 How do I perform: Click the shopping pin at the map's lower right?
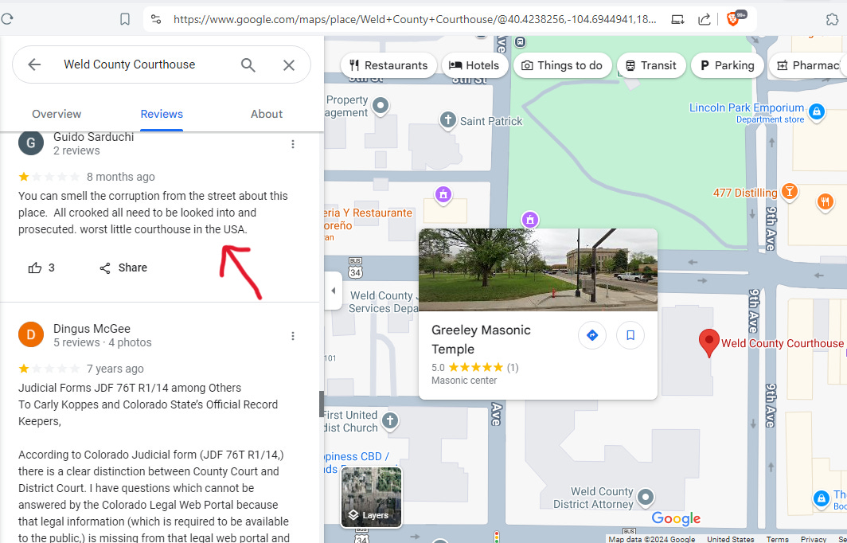pos(821,499)
